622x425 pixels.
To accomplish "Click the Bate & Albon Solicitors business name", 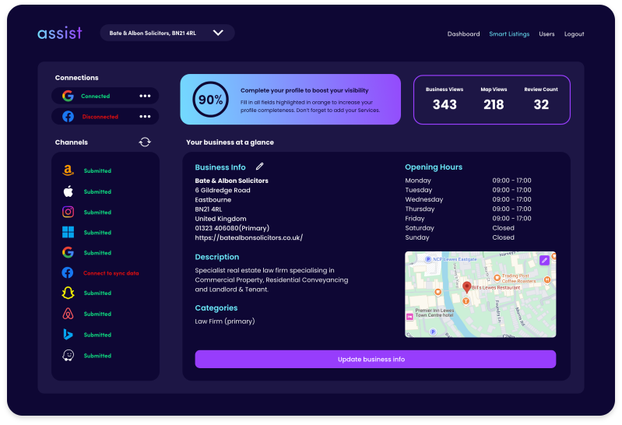I will [x=232, y=181].
